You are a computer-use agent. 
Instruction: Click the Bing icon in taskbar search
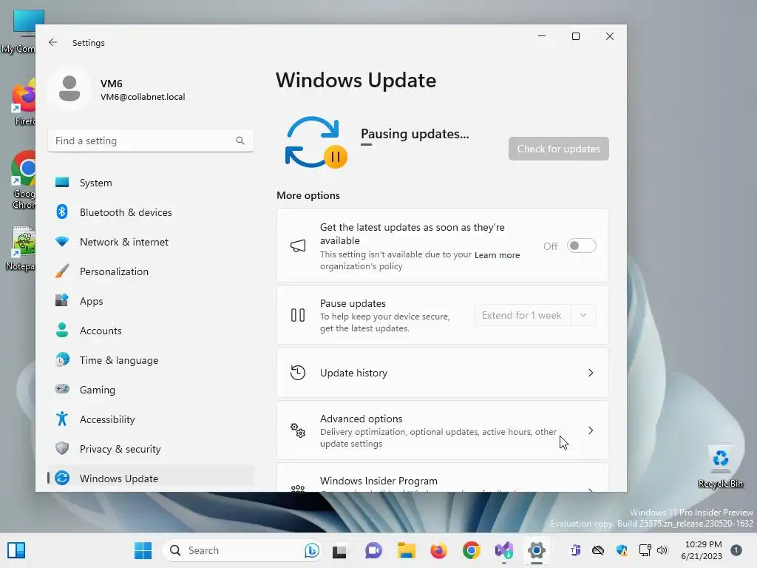312,550
